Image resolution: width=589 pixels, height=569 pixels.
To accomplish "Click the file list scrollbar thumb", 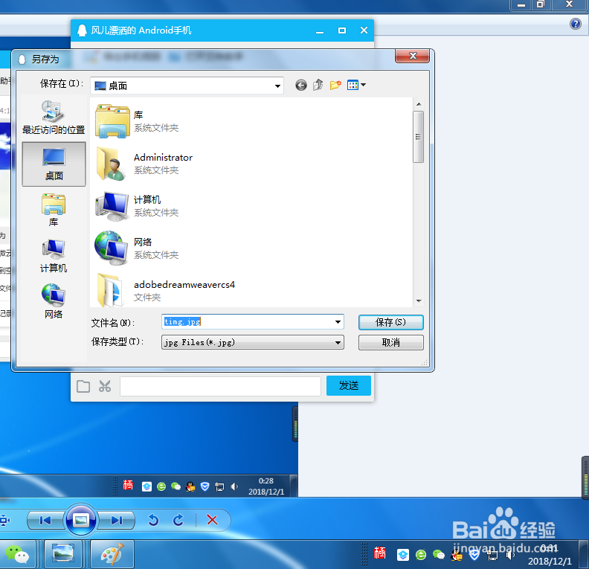I will click(418, 137).
